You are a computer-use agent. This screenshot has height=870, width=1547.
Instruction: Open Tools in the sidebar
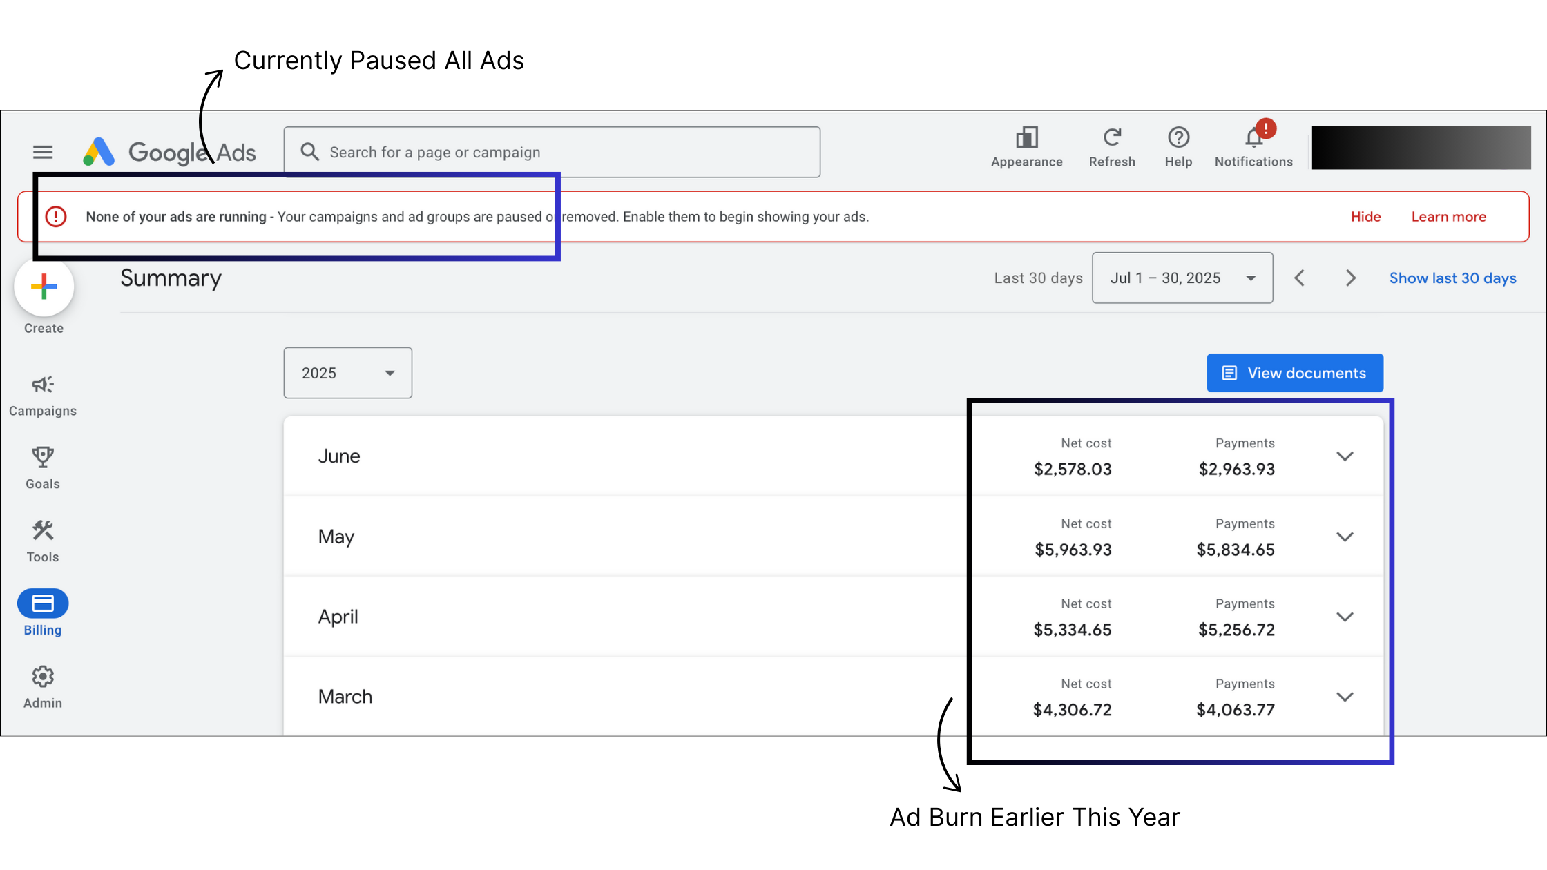[43, 541]
